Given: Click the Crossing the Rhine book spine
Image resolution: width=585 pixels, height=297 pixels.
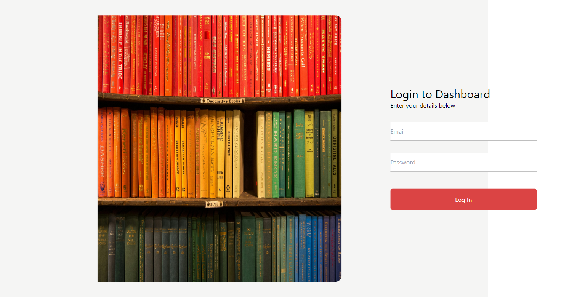Looking at the screenshot, I should pos(221,154).
